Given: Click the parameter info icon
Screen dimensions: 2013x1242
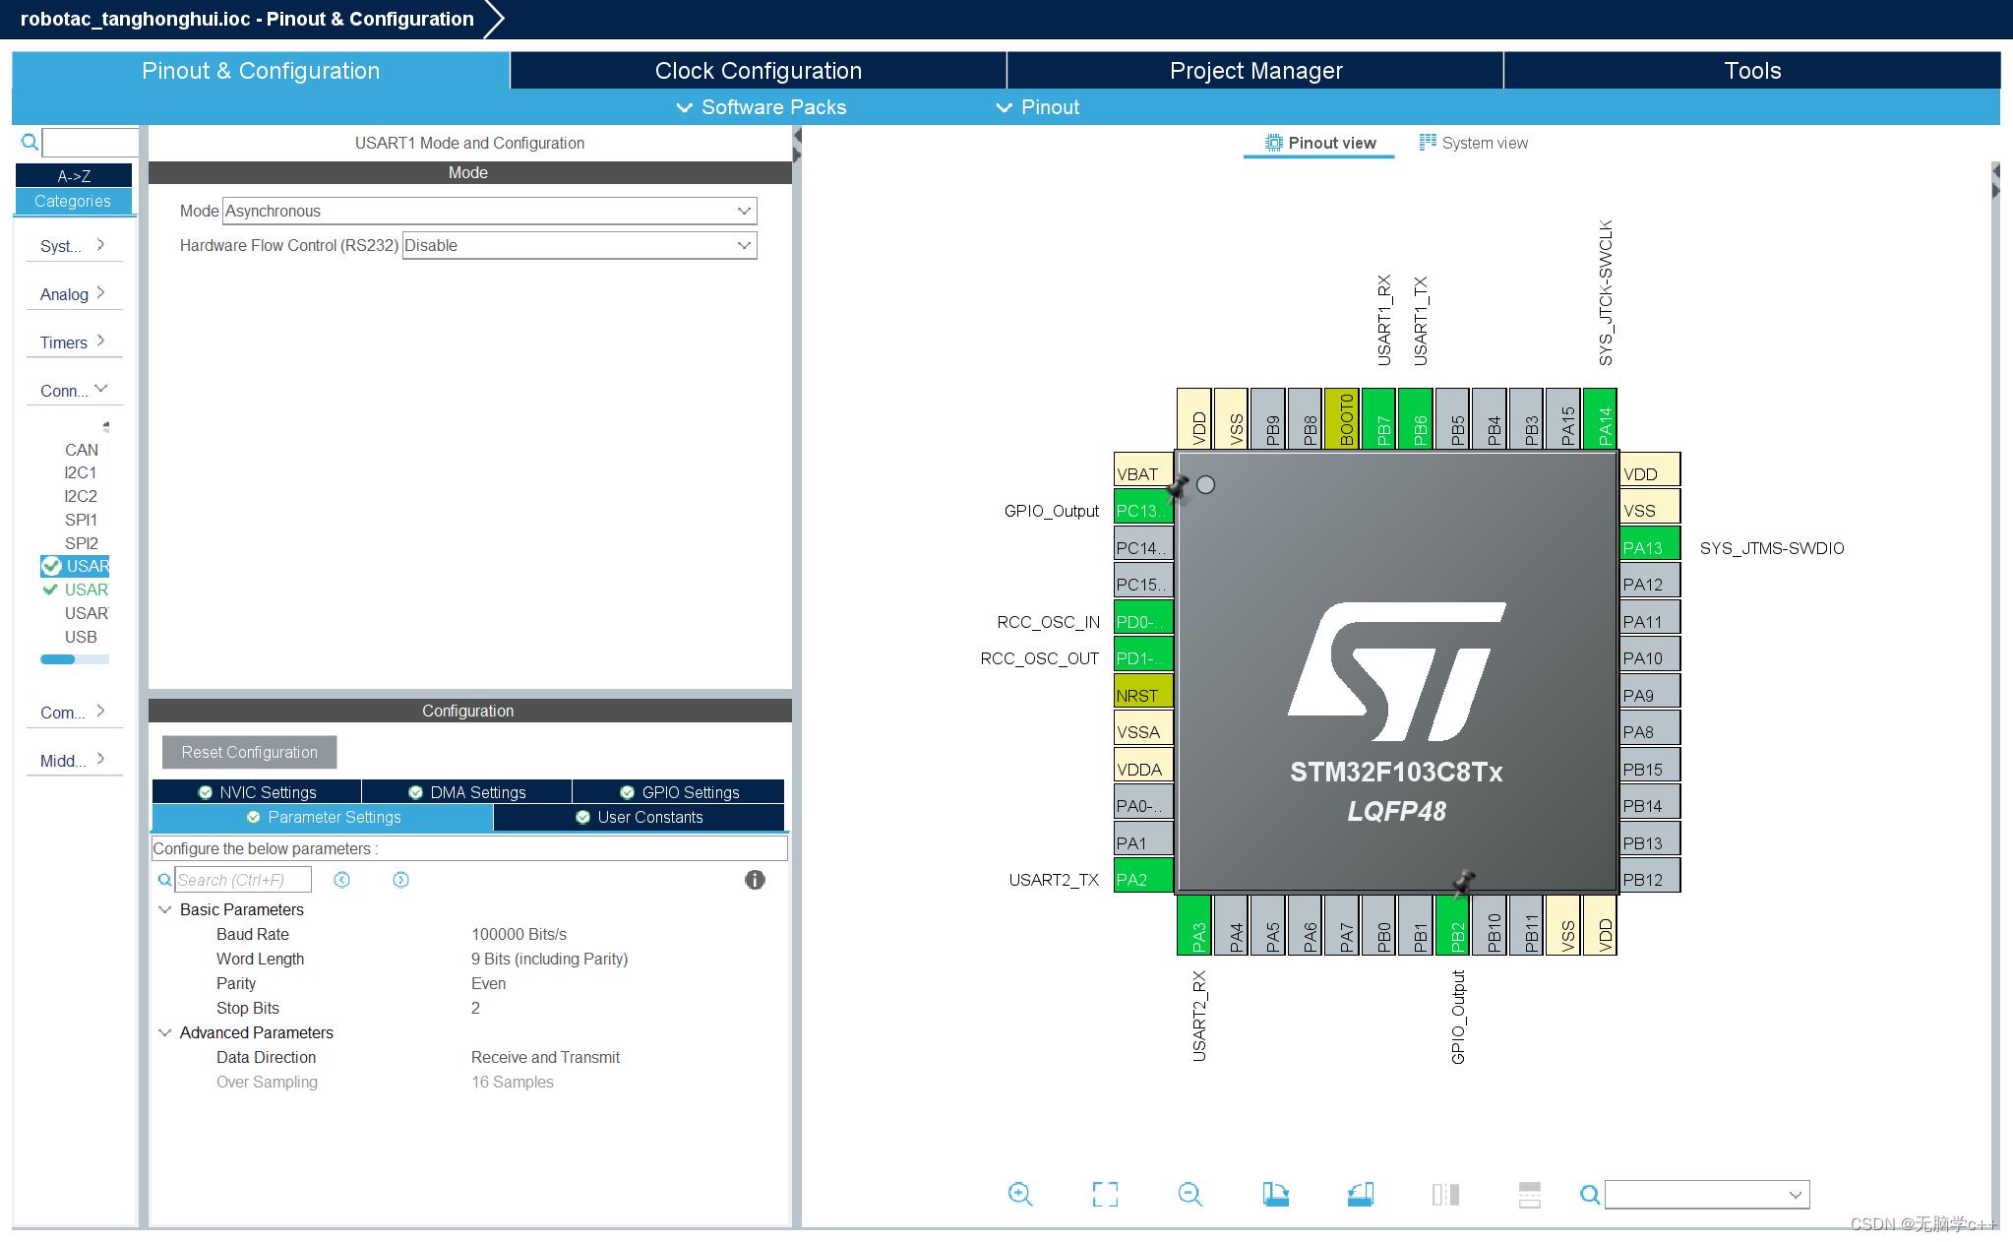Looking at the screenshot, I should (755, 880).
